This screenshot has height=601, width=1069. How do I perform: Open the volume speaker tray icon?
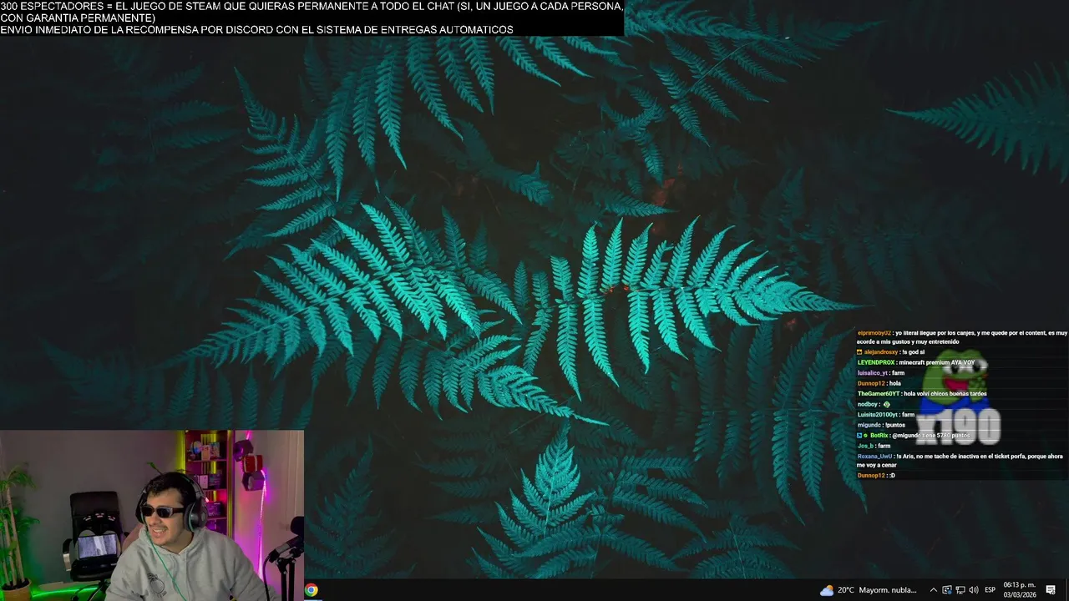[x=973, y=590]
